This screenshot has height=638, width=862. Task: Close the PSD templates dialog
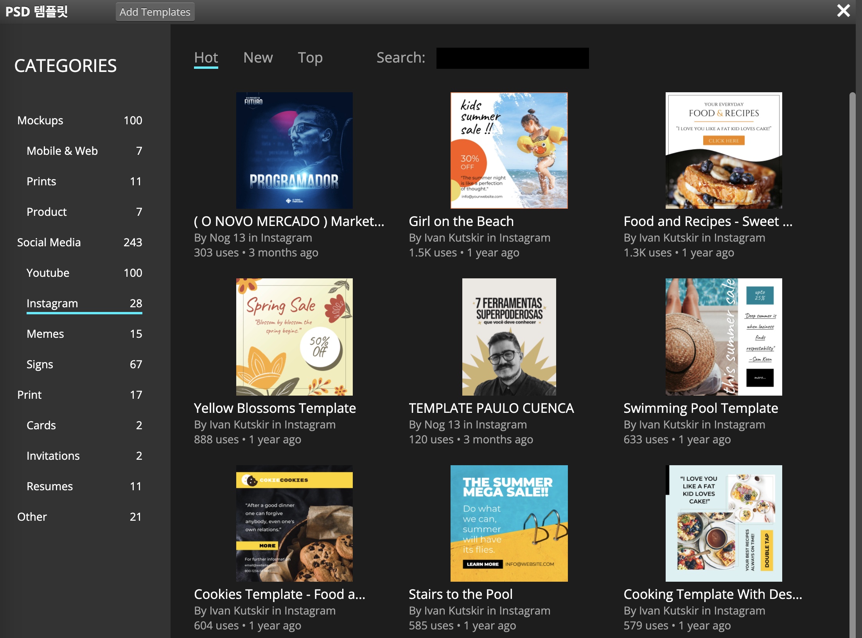(843, 11)
